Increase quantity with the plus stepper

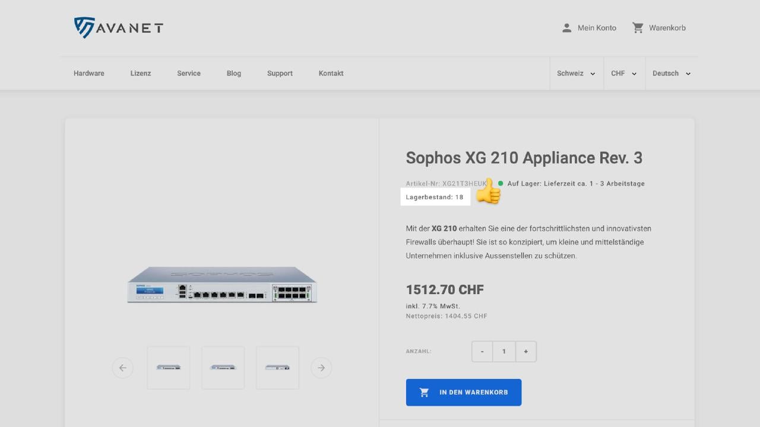point(525,351)
